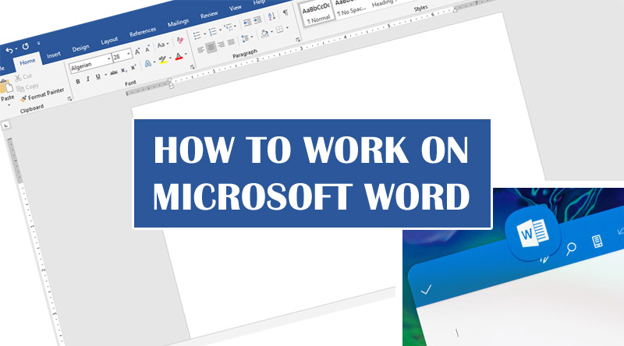Open the Review tab

[x=209, y=15]
